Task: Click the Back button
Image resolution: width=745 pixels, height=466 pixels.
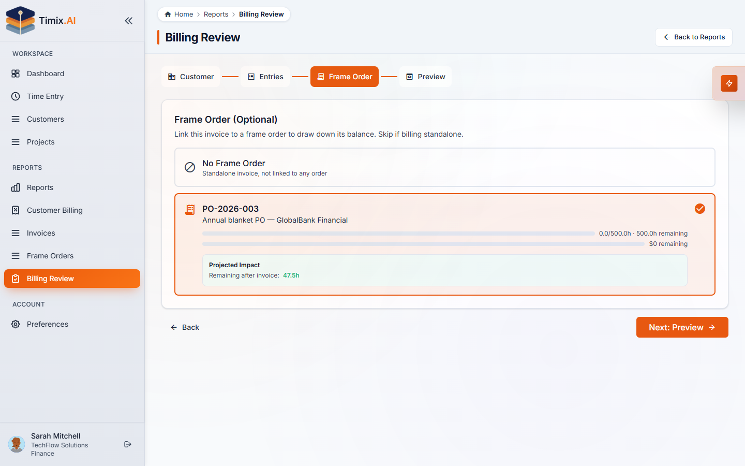Action: click(x=185, y=327)
